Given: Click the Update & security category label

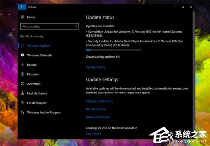Looking at the screenshot, I should 31,36.
